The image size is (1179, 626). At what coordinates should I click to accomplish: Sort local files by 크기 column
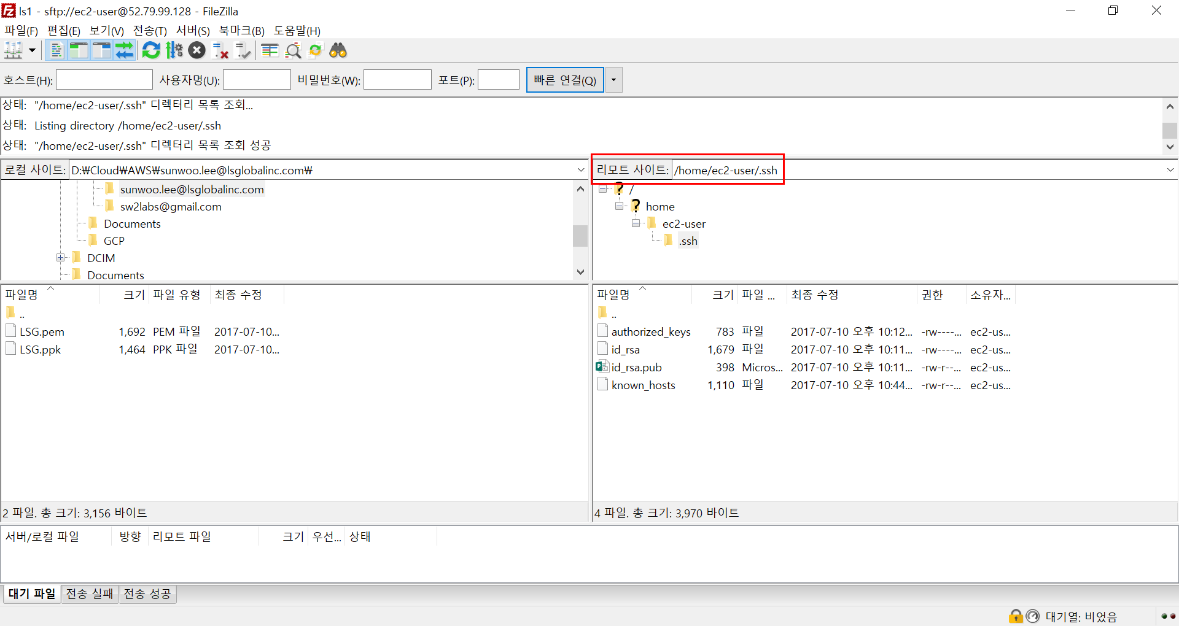[x=124, y=295]
